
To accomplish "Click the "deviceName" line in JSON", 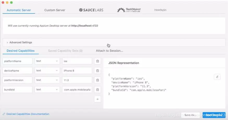I will coord(130,82).
